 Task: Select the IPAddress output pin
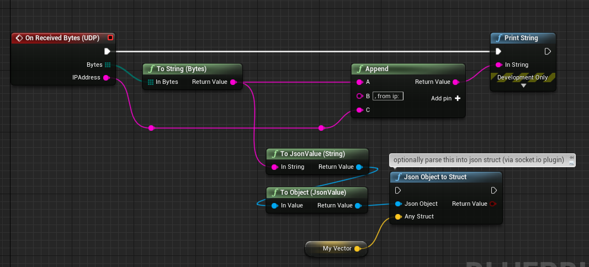click(107, 78)
